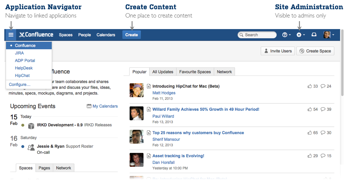Switch to the All Updates tab
The height and width of the screenshot is (187, 347).
[x=163, y=72]
